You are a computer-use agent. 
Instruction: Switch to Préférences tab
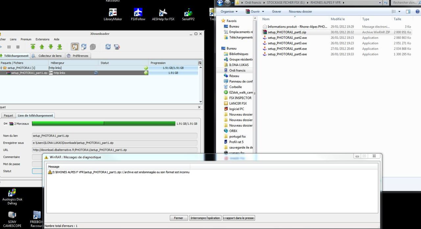point(78,56)
